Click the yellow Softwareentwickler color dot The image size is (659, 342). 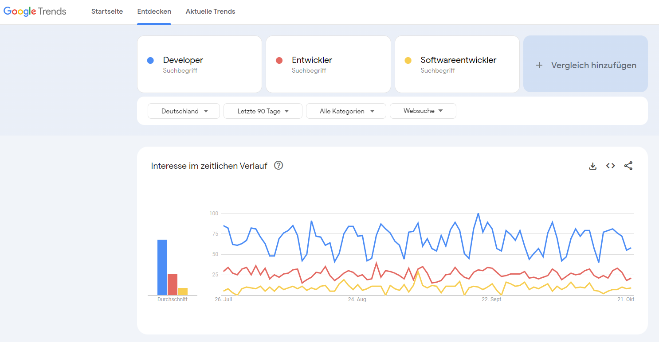(x=408, y=60)
